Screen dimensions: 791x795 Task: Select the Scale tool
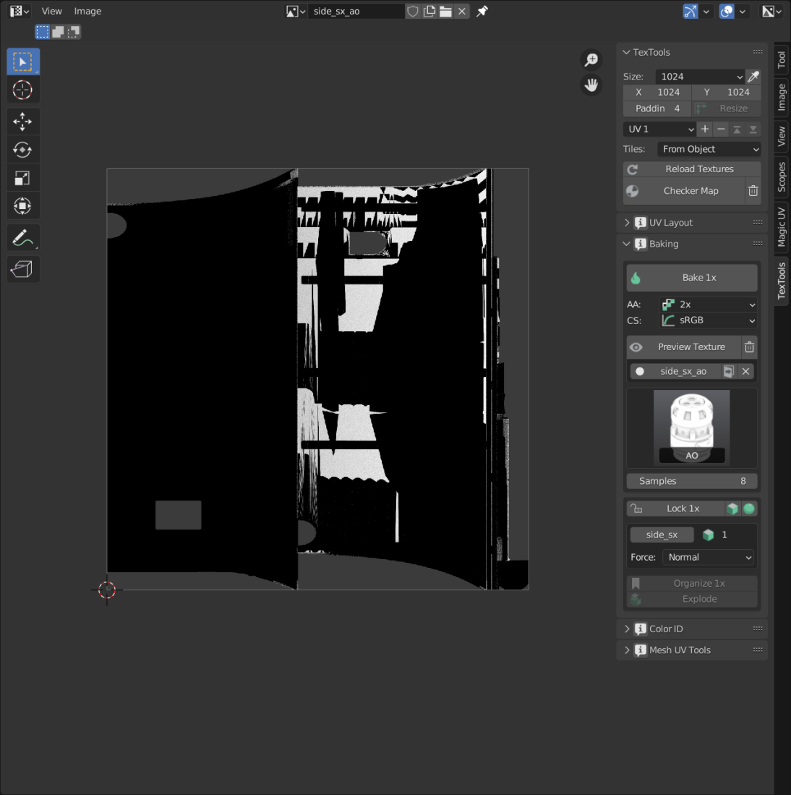pos(23,178)
